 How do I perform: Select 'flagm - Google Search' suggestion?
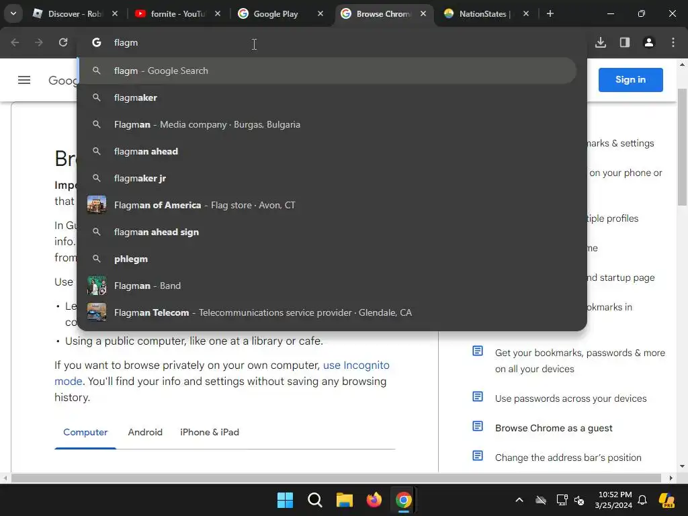(x=327, y=71)
